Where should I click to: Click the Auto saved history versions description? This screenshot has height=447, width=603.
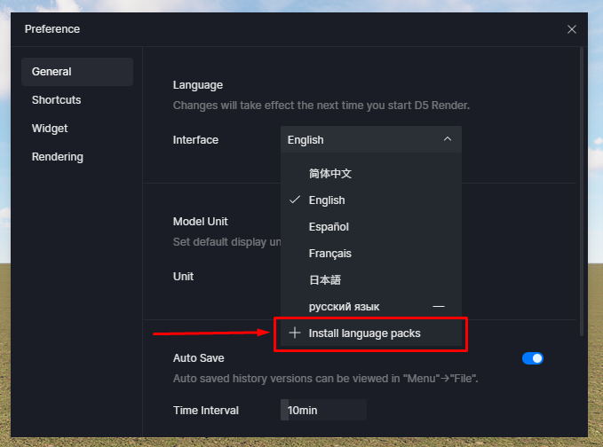325,379
